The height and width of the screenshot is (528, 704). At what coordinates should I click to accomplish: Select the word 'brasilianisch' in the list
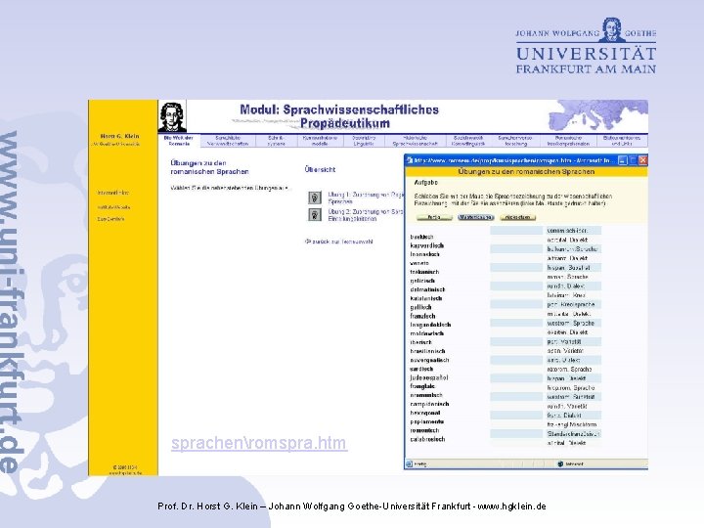coord(427,351)
